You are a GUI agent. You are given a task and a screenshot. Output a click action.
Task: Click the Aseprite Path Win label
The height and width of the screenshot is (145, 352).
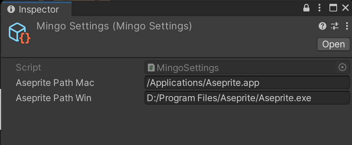pyautogui.click(x=54, y=98)
